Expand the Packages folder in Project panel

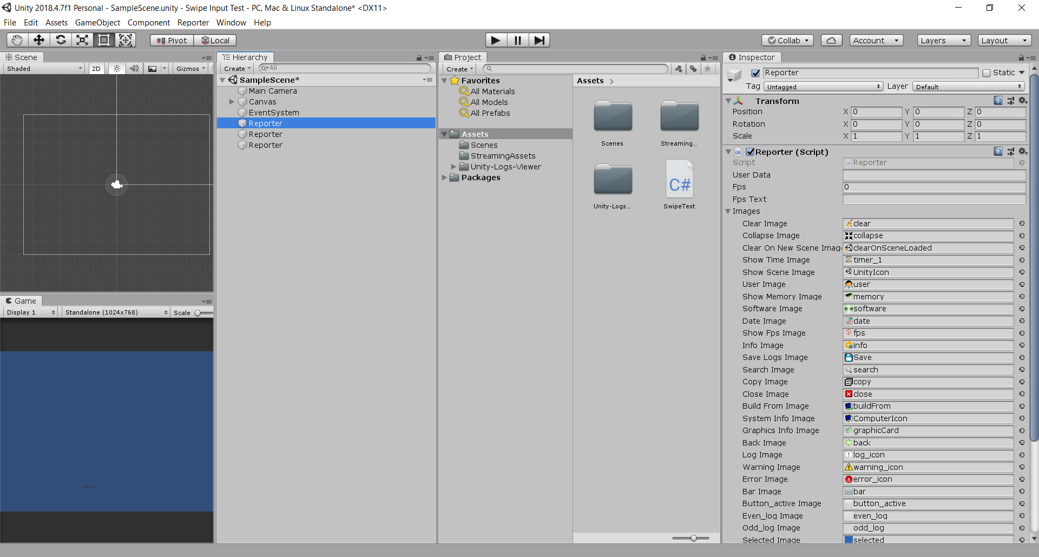[445, 178]
